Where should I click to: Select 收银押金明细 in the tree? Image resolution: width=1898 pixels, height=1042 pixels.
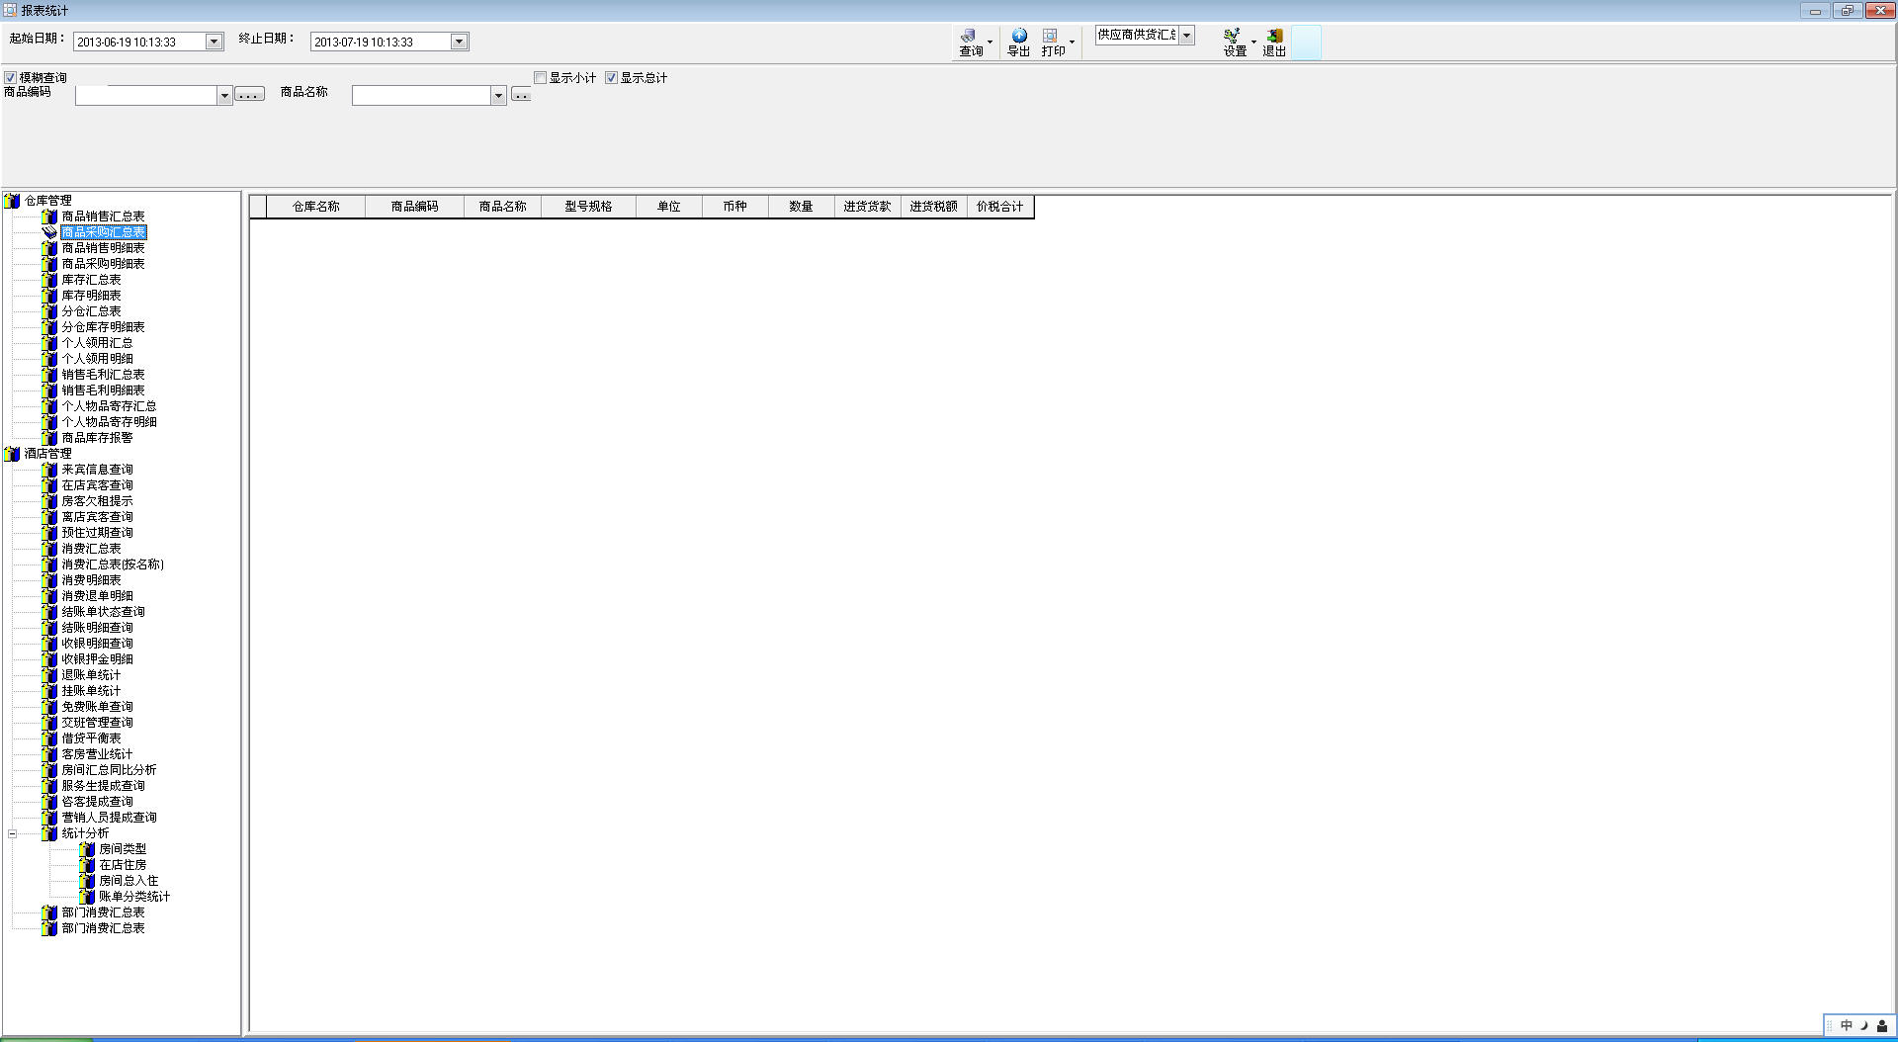pos(97,659)
